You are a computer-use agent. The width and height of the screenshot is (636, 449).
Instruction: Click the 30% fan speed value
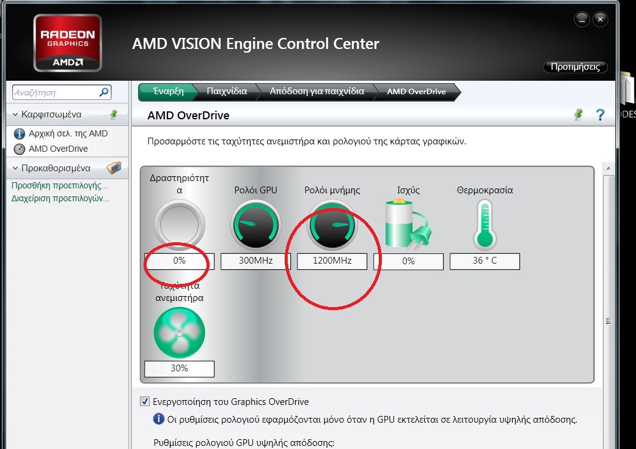(179, 369)
